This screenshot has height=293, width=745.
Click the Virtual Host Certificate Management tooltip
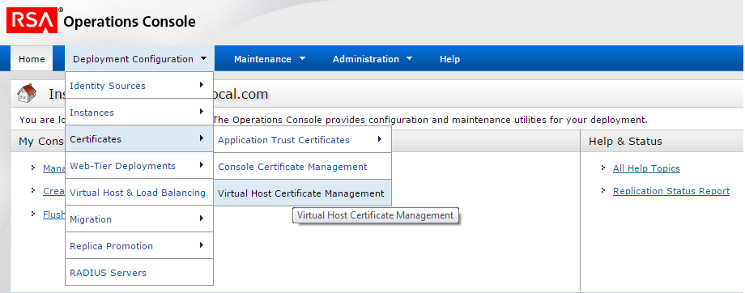click(x=376, y=215)
